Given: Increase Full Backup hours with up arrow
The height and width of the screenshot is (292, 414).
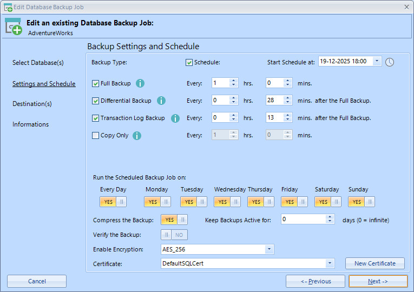Looking at the screenshot, I should tap(233, 81).
